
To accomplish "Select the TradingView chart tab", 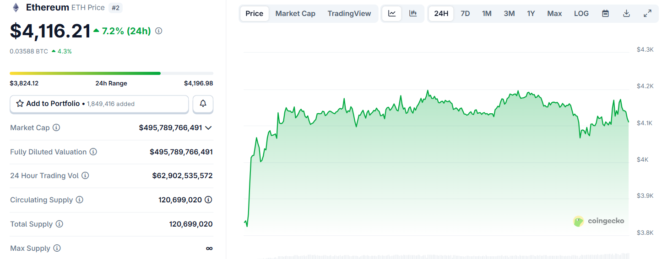I will 349,14.
